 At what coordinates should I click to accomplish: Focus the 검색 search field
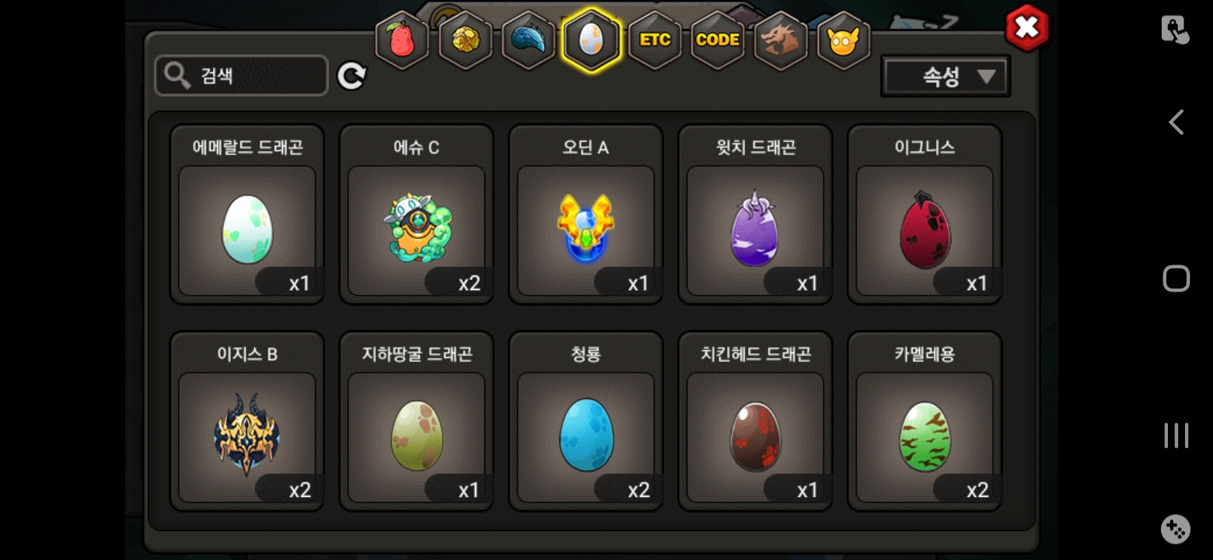[241, 75]
